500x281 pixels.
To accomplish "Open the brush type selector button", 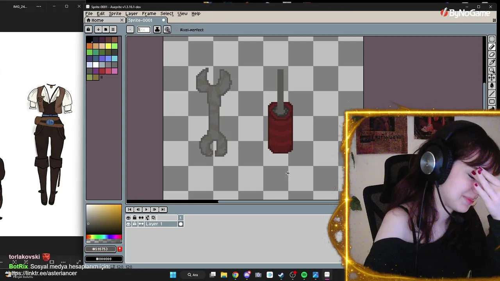I will (130, 30).
